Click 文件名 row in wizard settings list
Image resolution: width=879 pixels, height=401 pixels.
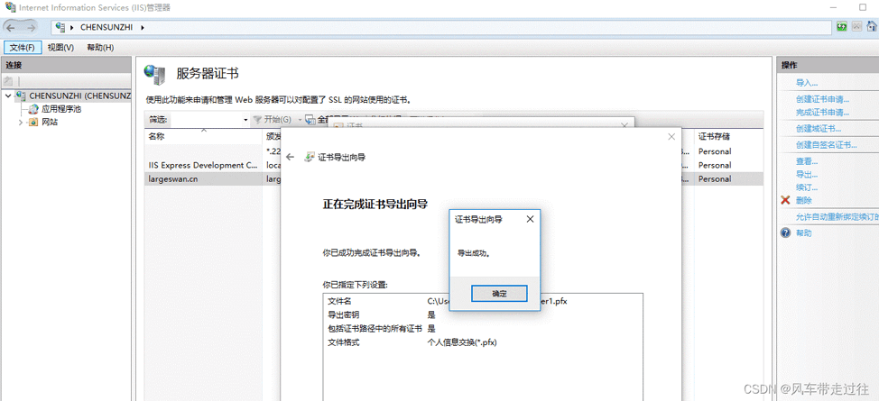click(482, 301)
